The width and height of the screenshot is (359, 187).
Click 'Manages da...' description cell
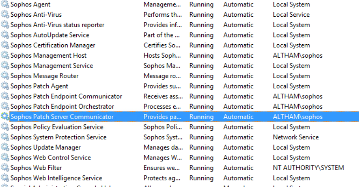163,147
